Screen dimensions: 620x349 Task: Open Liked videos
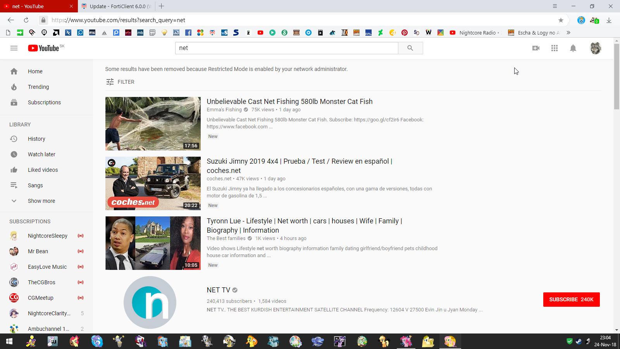[46, 170]
